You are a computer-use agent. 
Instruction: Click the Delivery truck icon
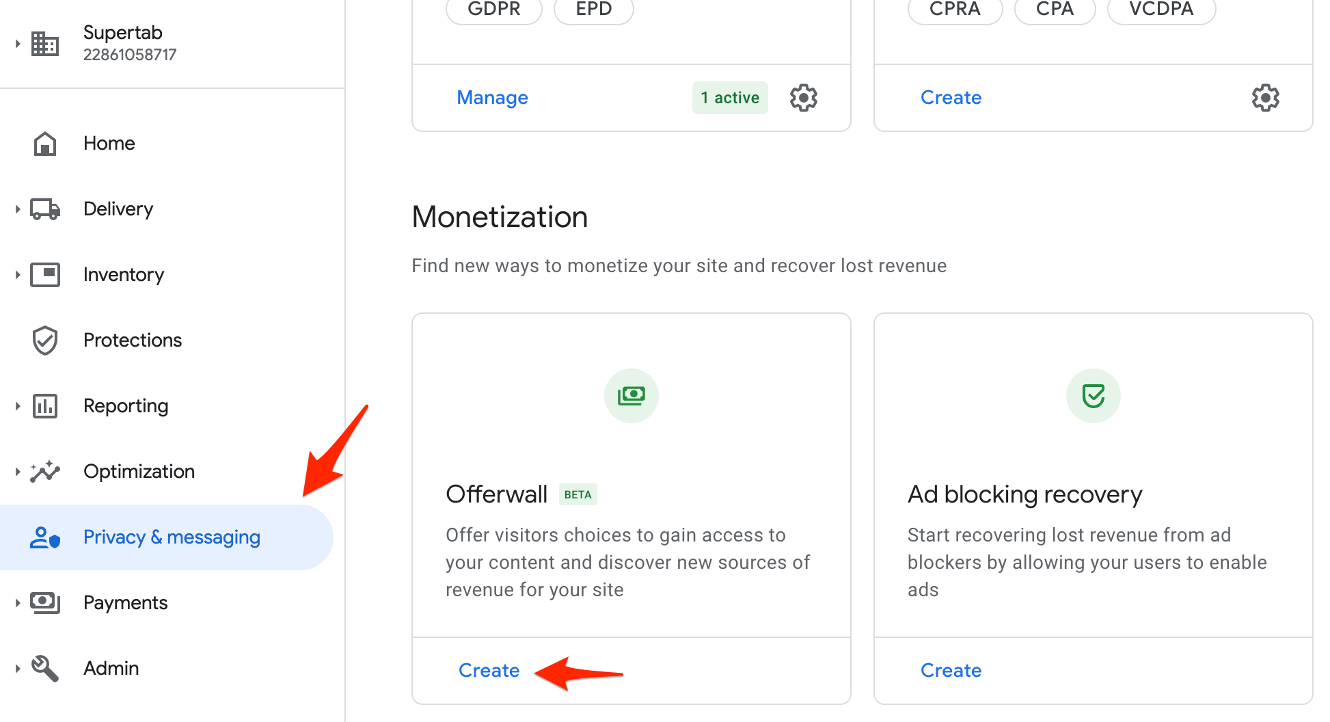pos(45,209)
